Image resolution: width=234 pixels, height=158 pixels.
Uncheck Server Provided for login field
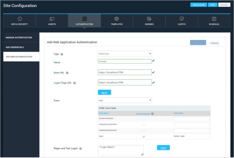[144, 137]
